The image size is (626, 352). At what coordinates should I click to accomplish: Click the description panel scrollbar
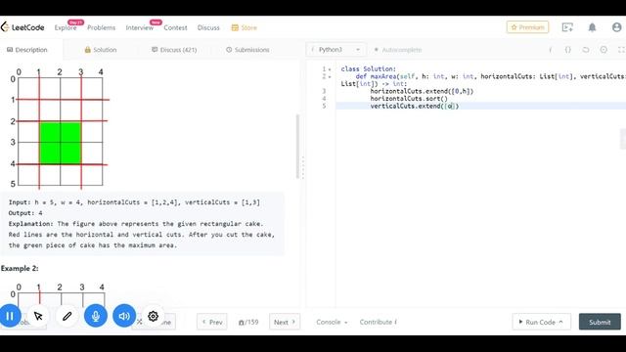pyautogui.click(x=297, y=146)
